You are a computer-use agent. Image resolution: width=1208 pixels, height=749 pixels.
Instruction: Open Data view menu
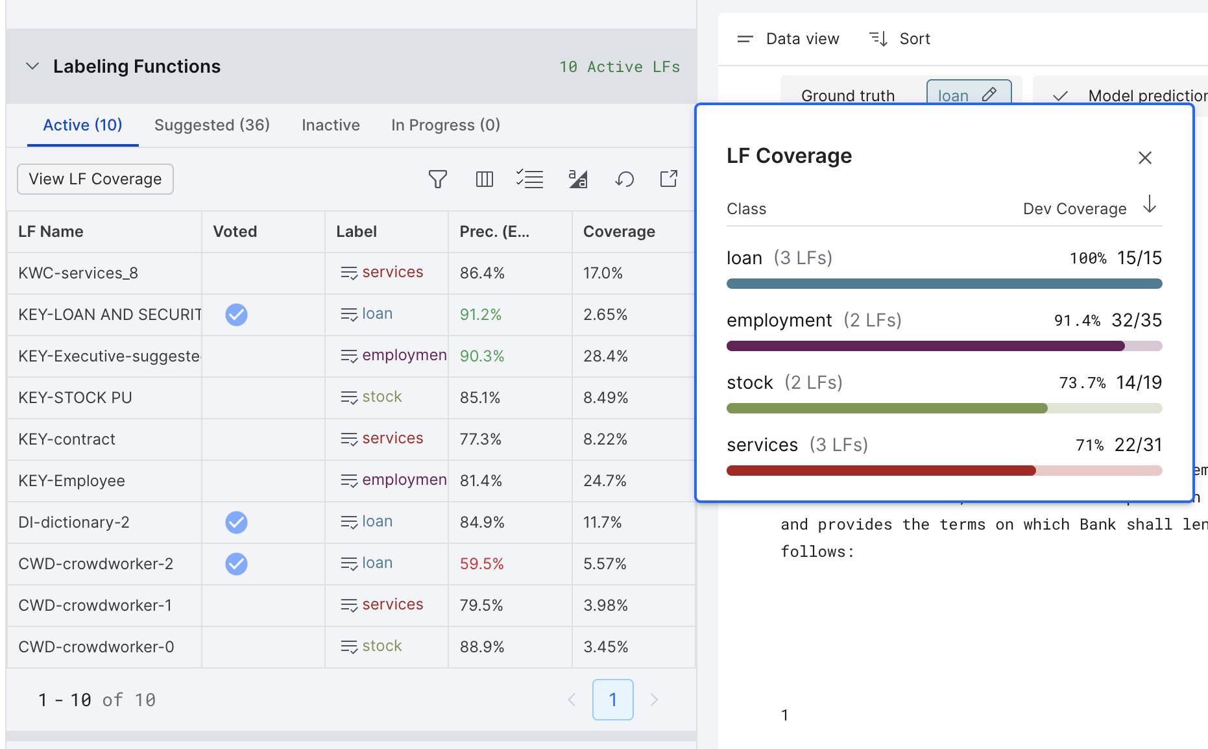(x=788, y=39)
